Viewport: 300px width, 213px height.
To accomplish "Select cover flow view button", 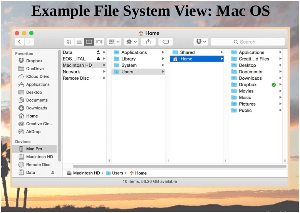I will click(99, 42).
